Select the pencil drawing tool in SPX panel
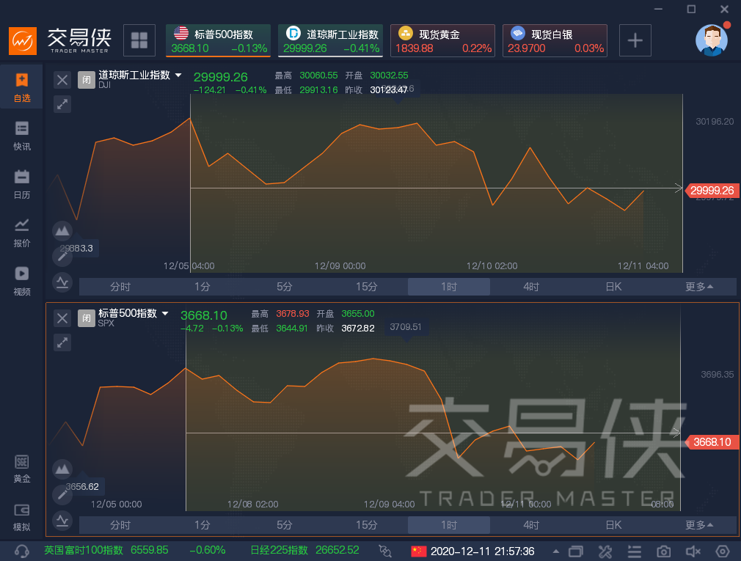Viewport: 741px width, 561px height. (x=62, y=494)
